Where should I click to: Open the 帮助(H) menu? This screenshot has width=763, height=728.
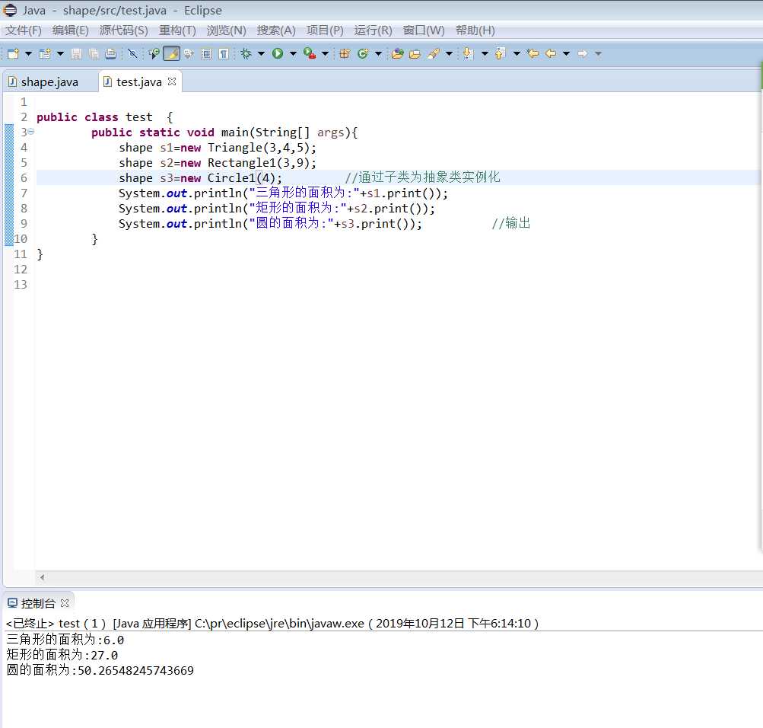475,30
